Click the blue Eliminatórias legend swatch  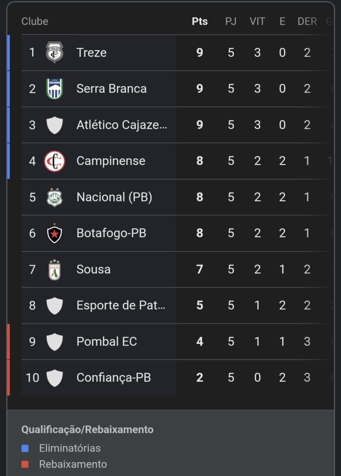pyautogui.click(x=25, y=449)
